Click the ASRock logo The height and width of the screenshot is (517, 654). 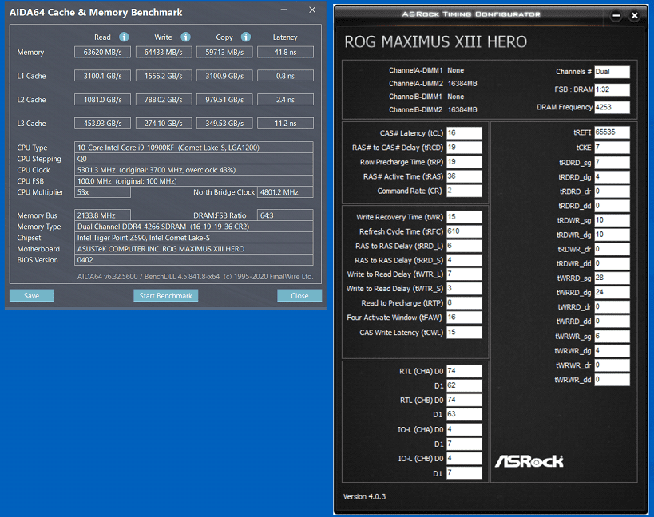pyautogui.click(x=529, y=461)
